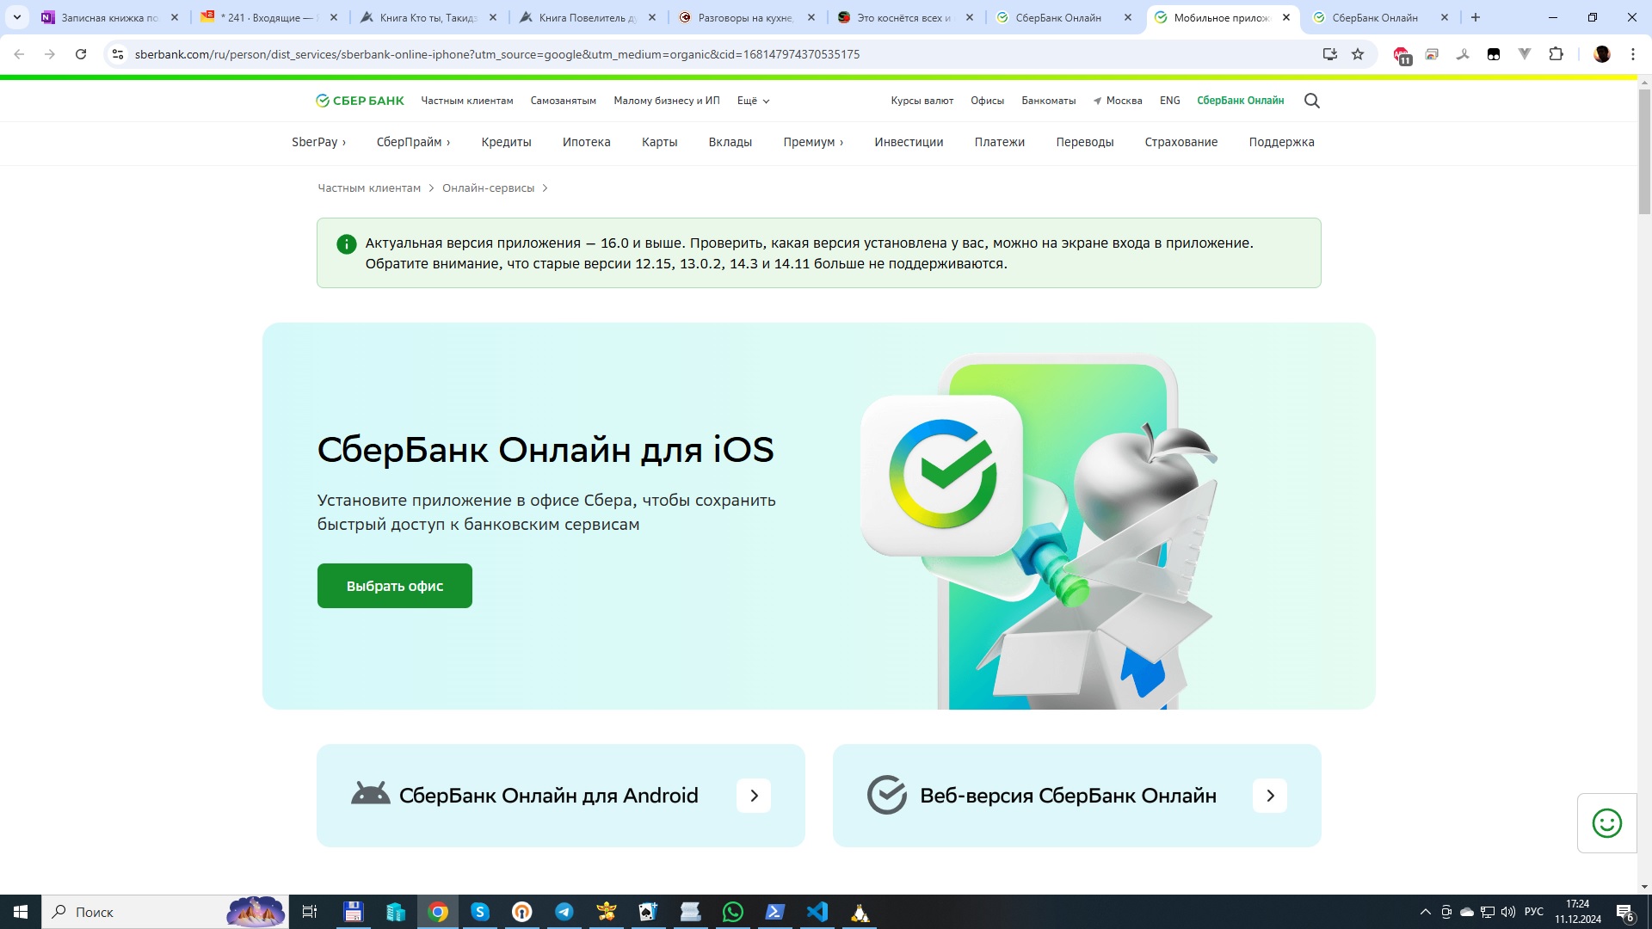This screenshot has height=929, width=1652.
Task: Click Windows taskbar search box
Action: click(165, 912)
